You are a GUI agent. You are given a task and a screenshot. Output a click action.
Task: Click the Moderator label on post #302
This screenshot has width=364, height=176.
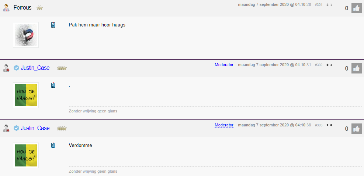224,65
